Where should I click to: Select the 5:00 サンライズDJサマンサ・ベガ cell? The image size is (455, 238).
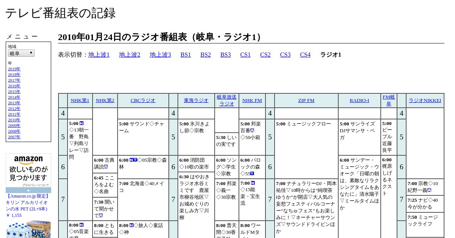pyautogui.click(x=359, y=137)
